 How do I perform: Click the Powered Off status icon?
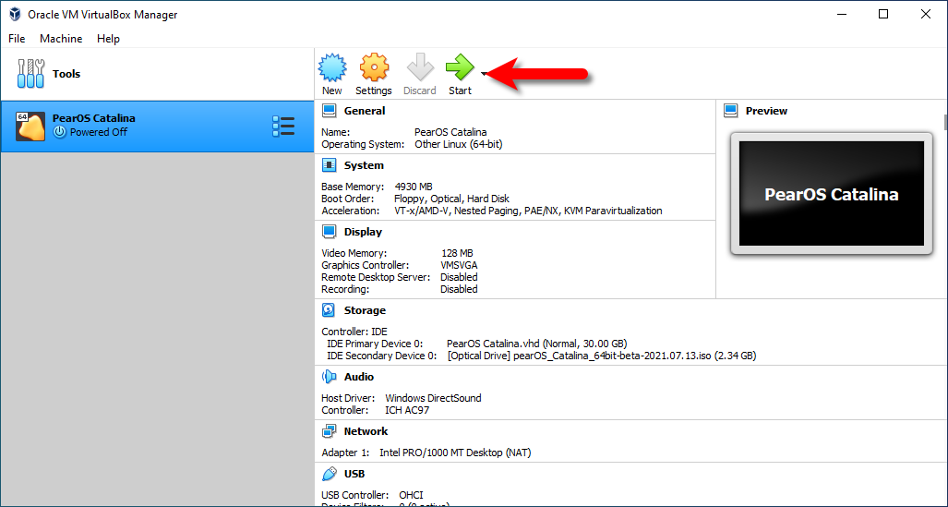(59, 132)
